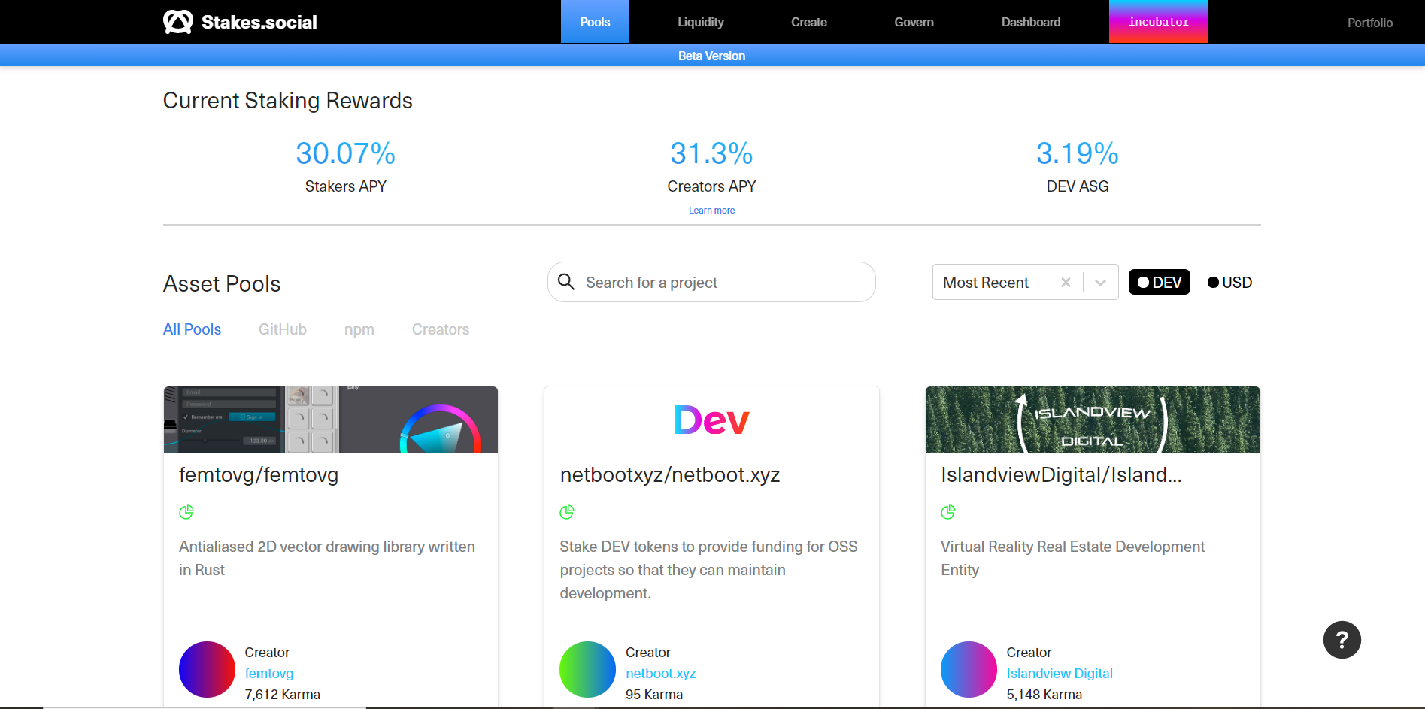Click Virtual Reality Real Estate description
The image size is (1425, 709).
(1072, 558)
